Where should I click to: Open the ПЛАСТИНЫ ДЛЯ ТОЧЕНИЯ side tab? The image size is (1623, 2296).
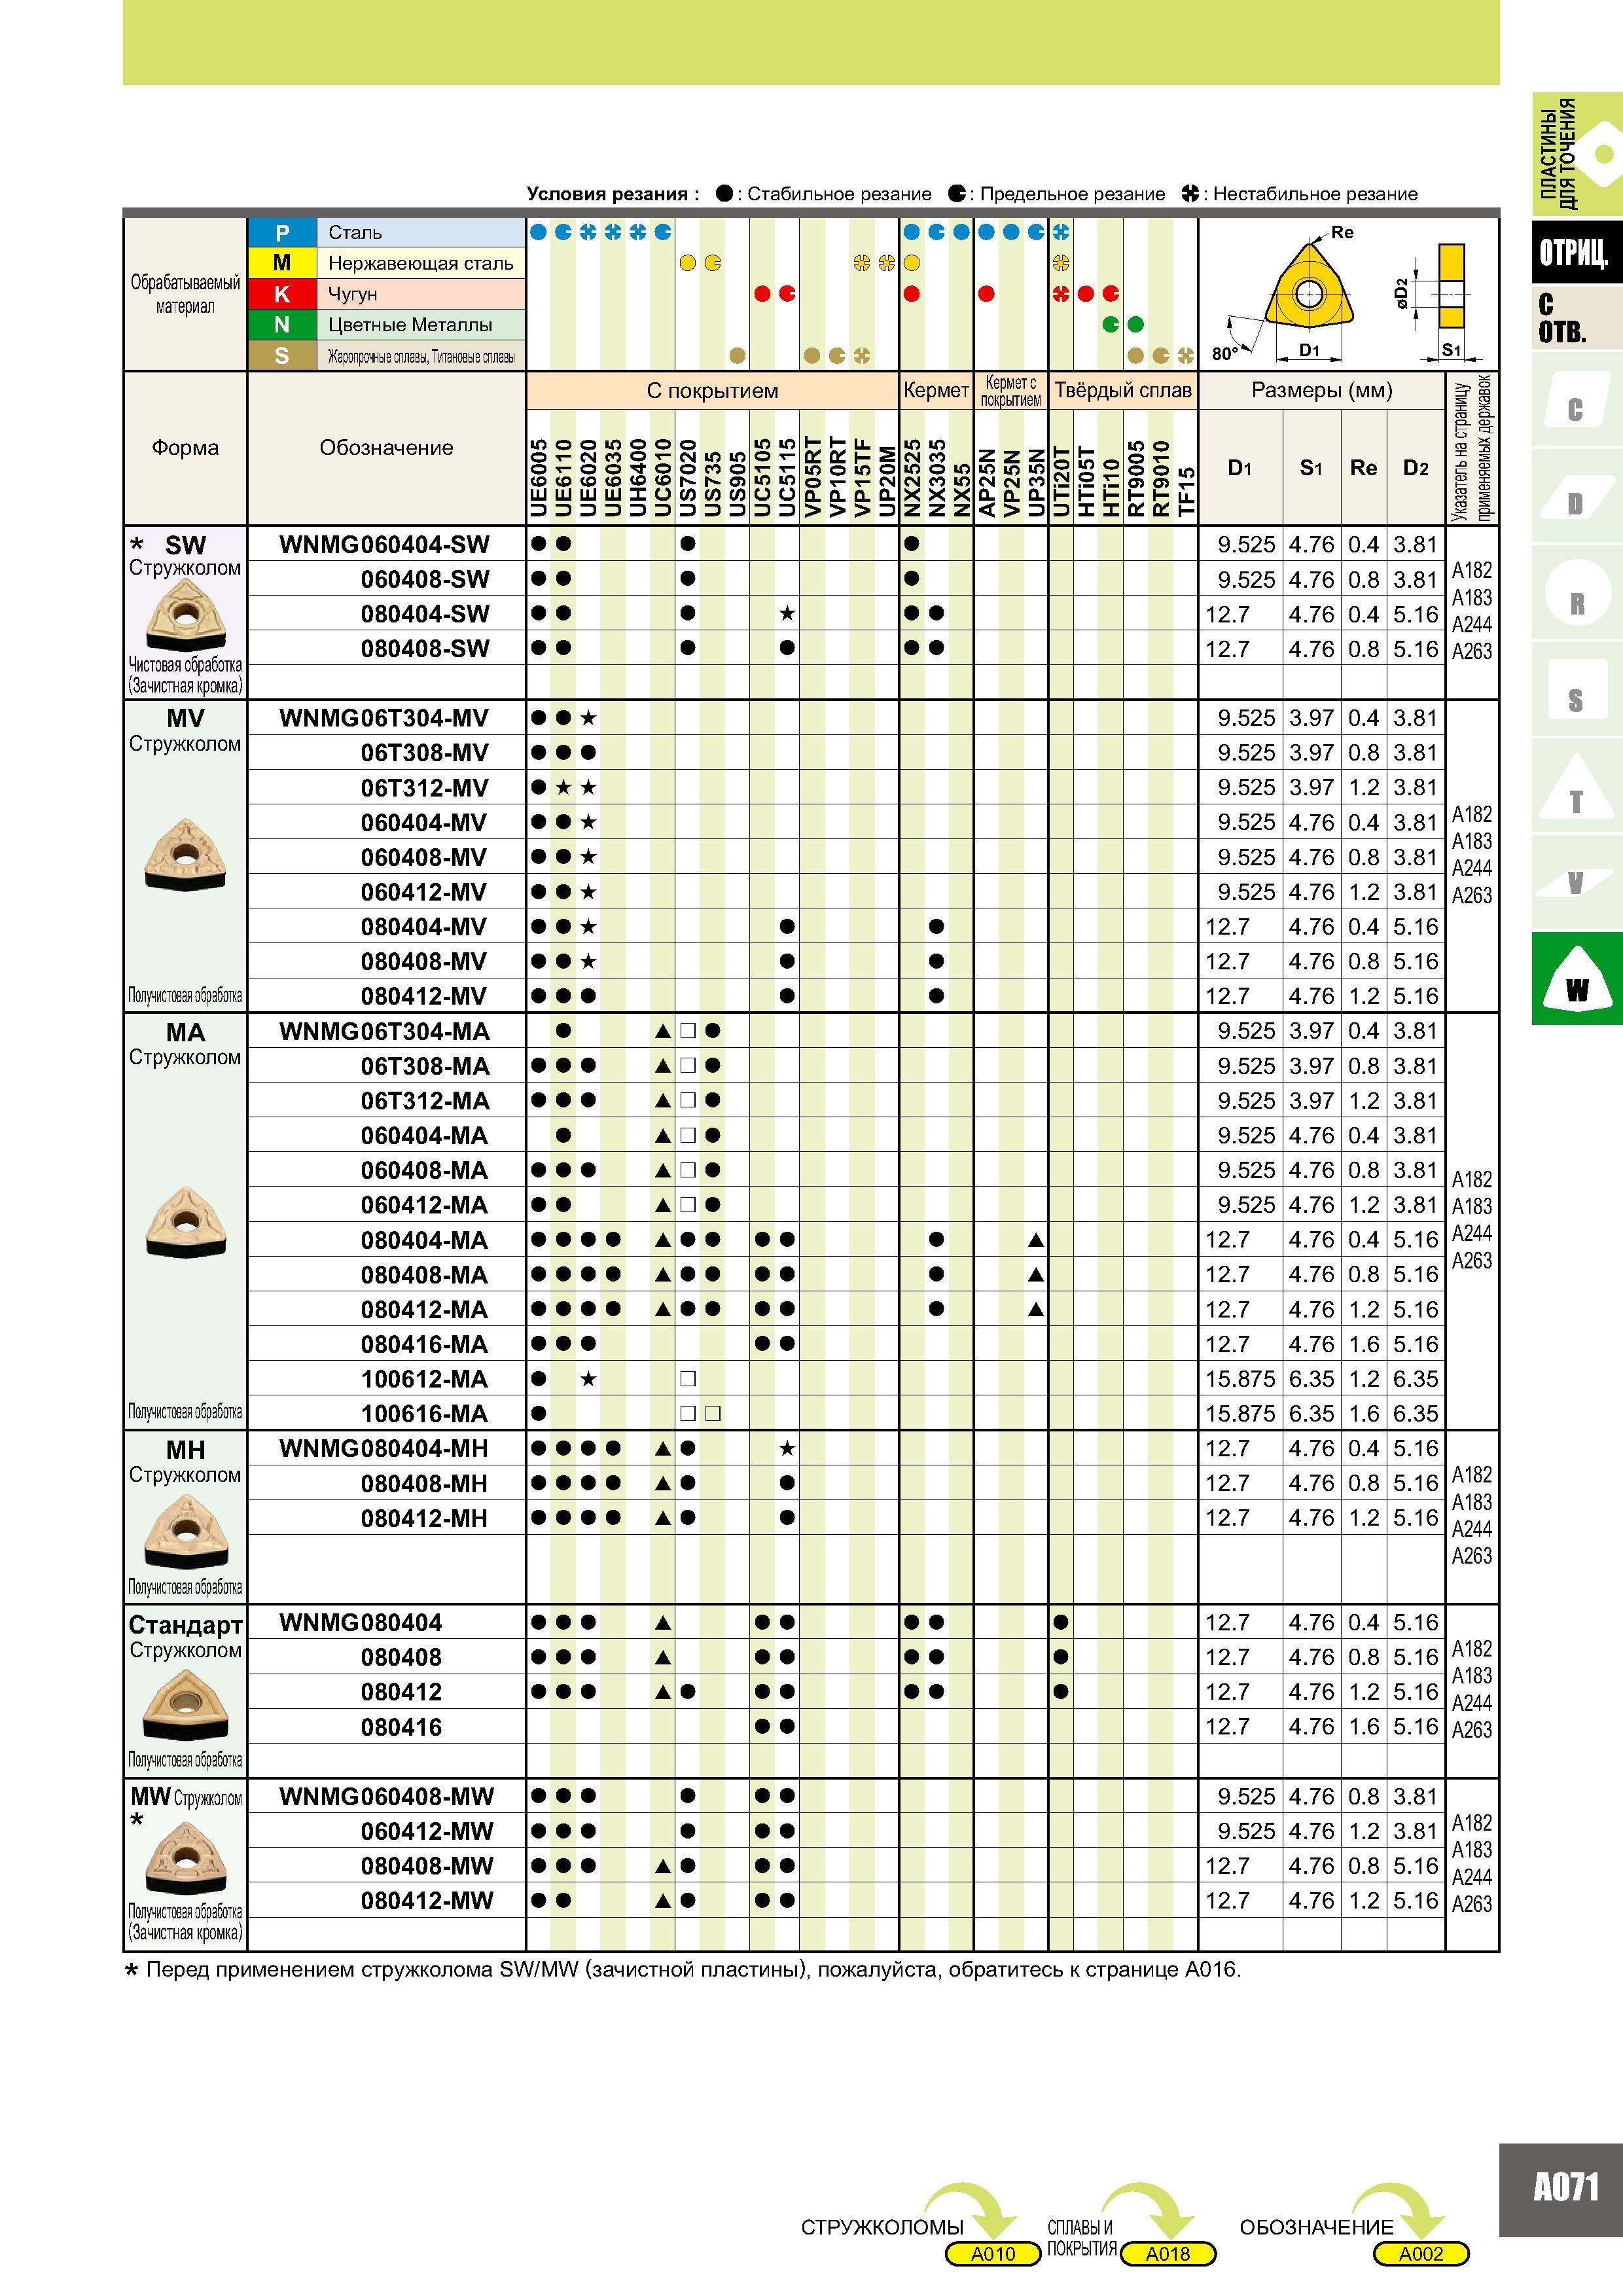1576,154
